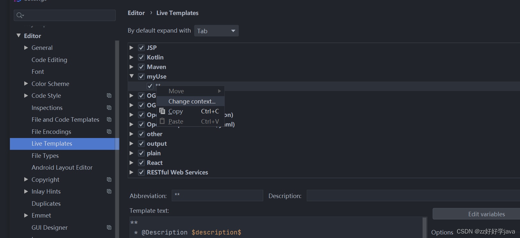Click project-level icon beside File Encodings
Screen dimensions: 520x238
pyautogui.click(x=109, y=132)
